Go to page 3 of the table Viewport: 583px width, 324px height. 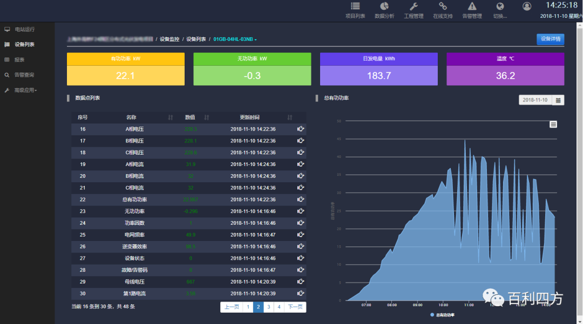(x=268, y=307)
